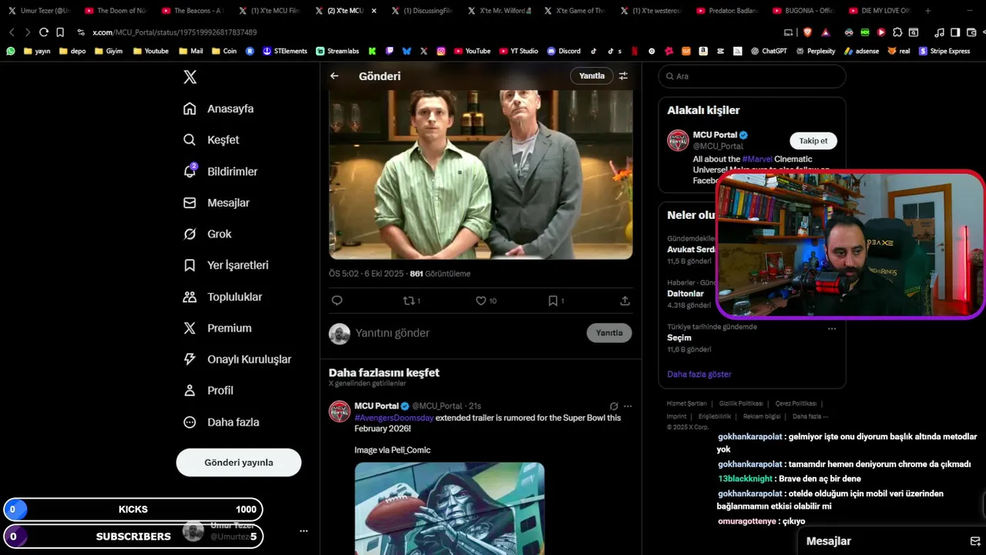Click MCU Portal avatar in explore post
This screenshot has width=986, height=555.
pos(340,412)
